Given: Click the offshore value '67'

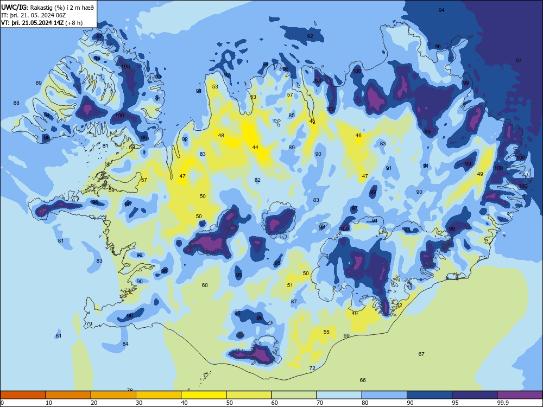Looking at the screenshot, I should 421,354.
